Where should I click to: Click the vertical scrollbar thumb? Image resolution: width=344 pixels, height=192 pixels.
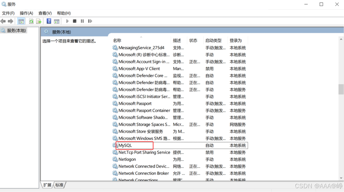click(x=341, y=89)
